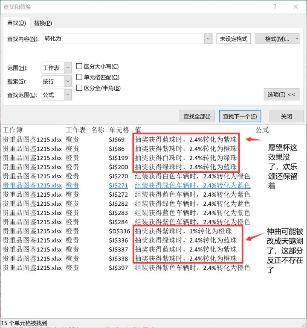The image size is (307, 328).
Task: Click the 未设定格式 preview button
Action: coord(234,38)
